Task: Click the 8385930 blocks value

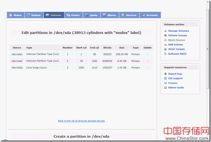Action: click(108, 61)
